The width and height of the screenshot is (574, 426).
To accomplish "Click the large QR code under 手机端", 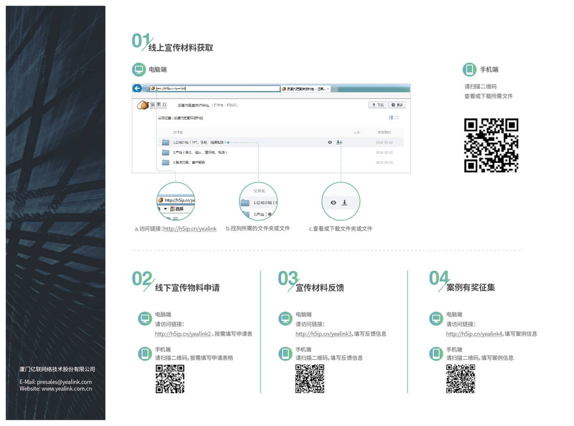I will 491,145.
